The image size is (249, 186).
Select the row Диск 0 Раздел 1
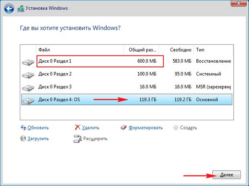pos(127,61)
